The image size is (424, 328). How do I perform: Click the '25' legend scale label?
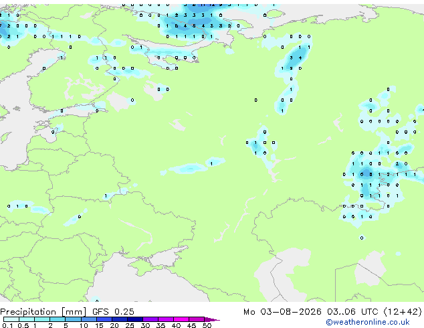[x=130, y=325]
